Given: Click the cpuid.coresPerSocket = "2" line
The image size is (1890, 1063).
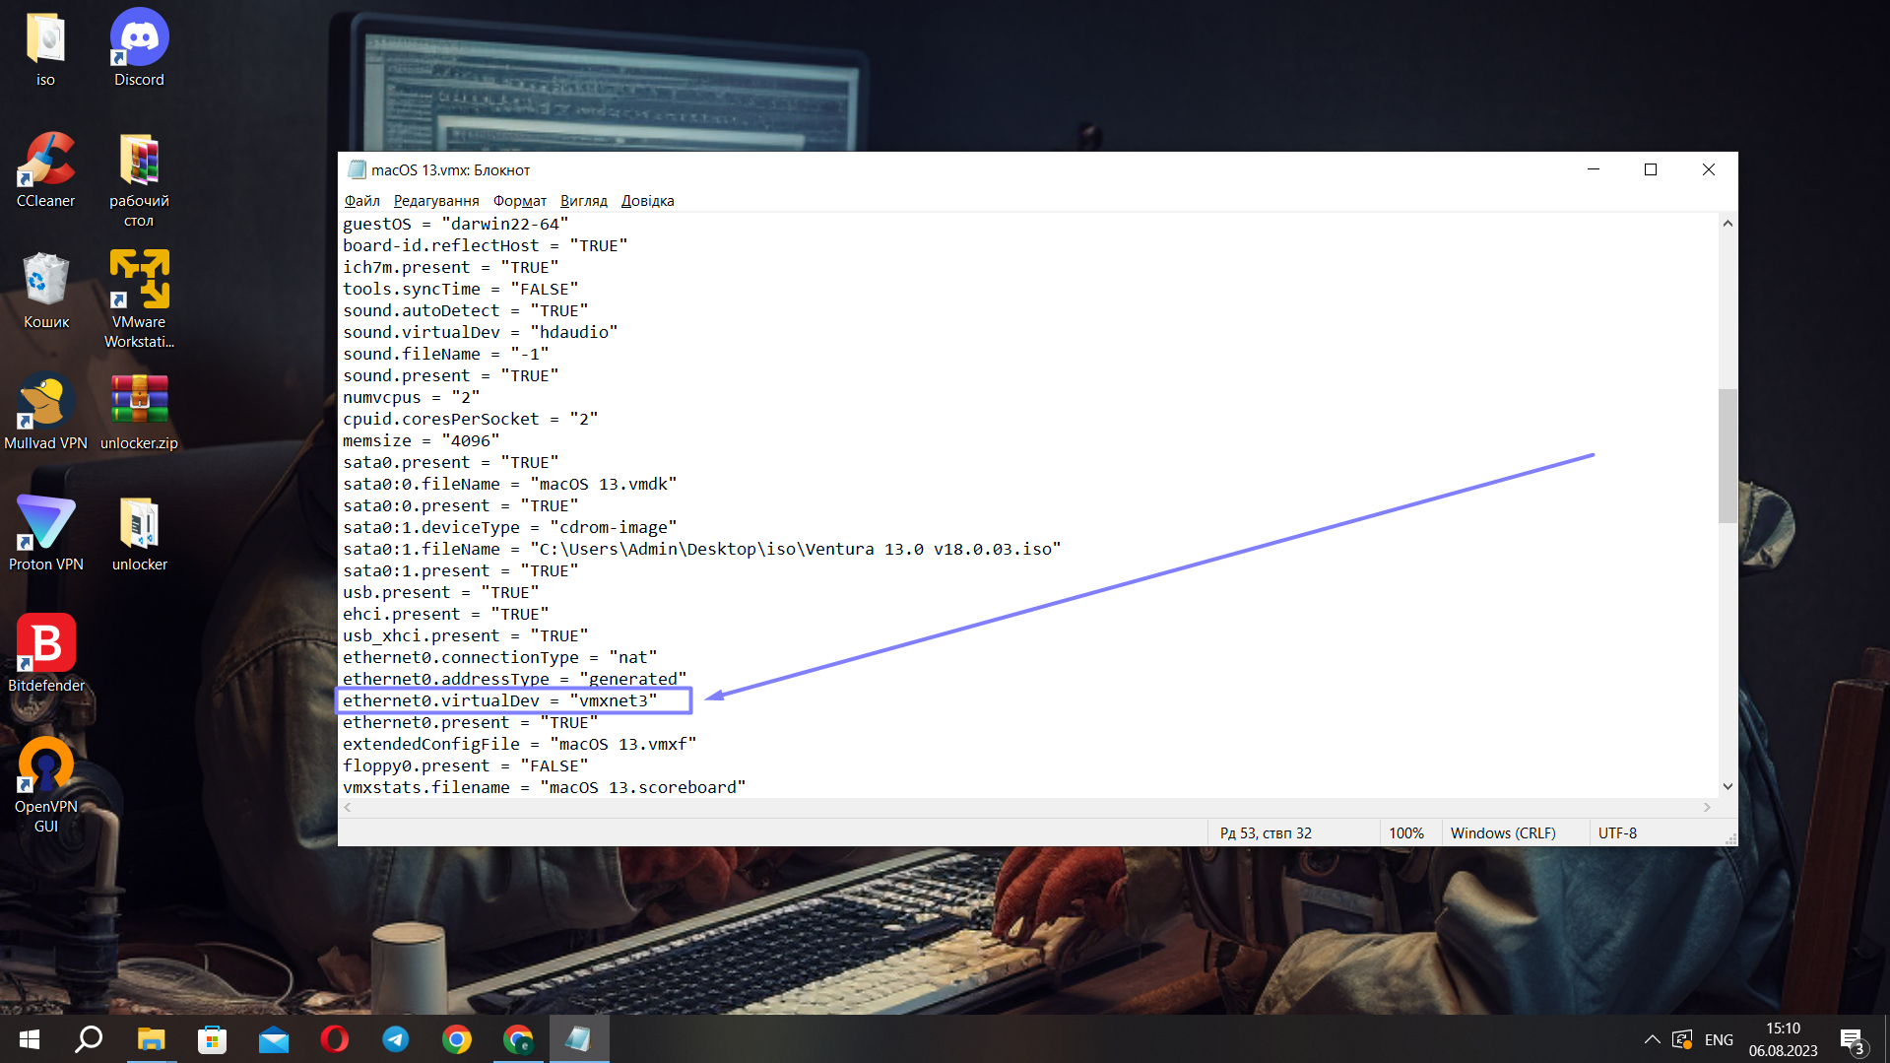Looking at the screenshot, I should [x=470, y=419].
